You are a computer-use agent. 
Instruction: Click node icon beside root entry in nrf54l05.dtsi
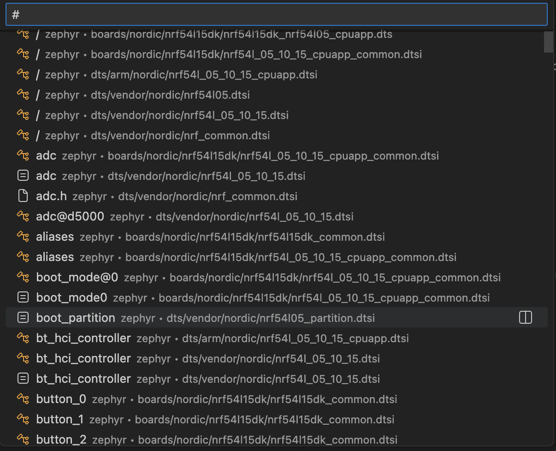[23, 95]
